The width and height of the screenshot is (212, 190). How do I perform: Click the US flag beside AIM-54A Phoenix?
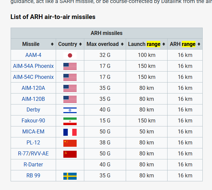coord(70,66)
